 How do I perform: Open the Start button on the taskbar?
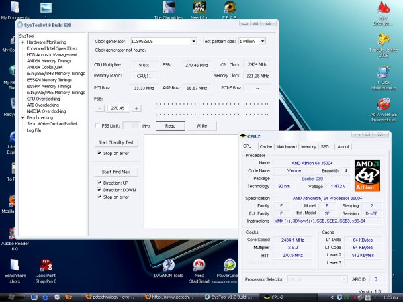(x=11, y=297)
